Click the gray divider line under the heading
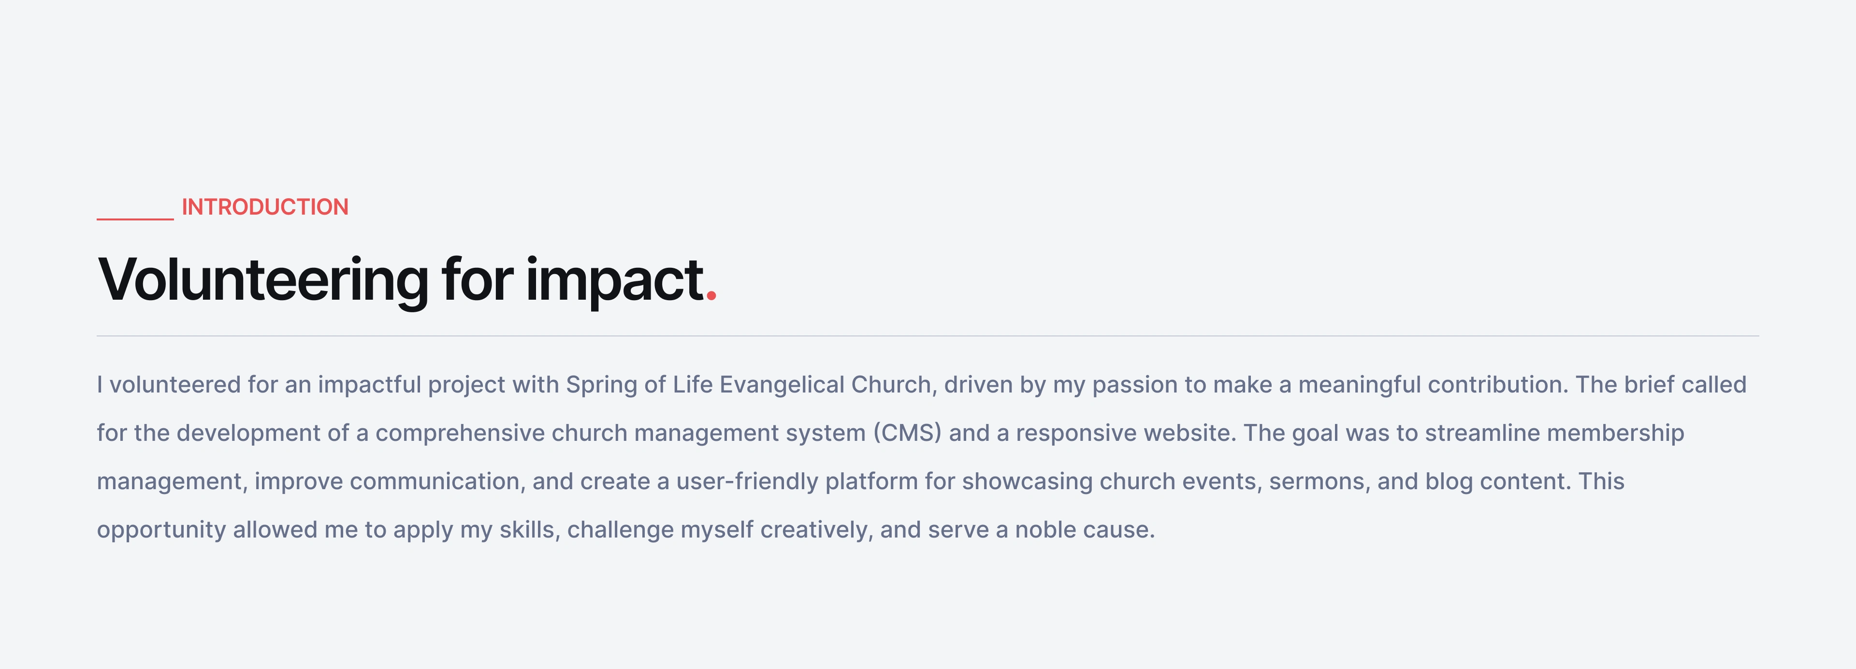The height and width of the screenshot is (669, 1856). [x=928, y=336]
